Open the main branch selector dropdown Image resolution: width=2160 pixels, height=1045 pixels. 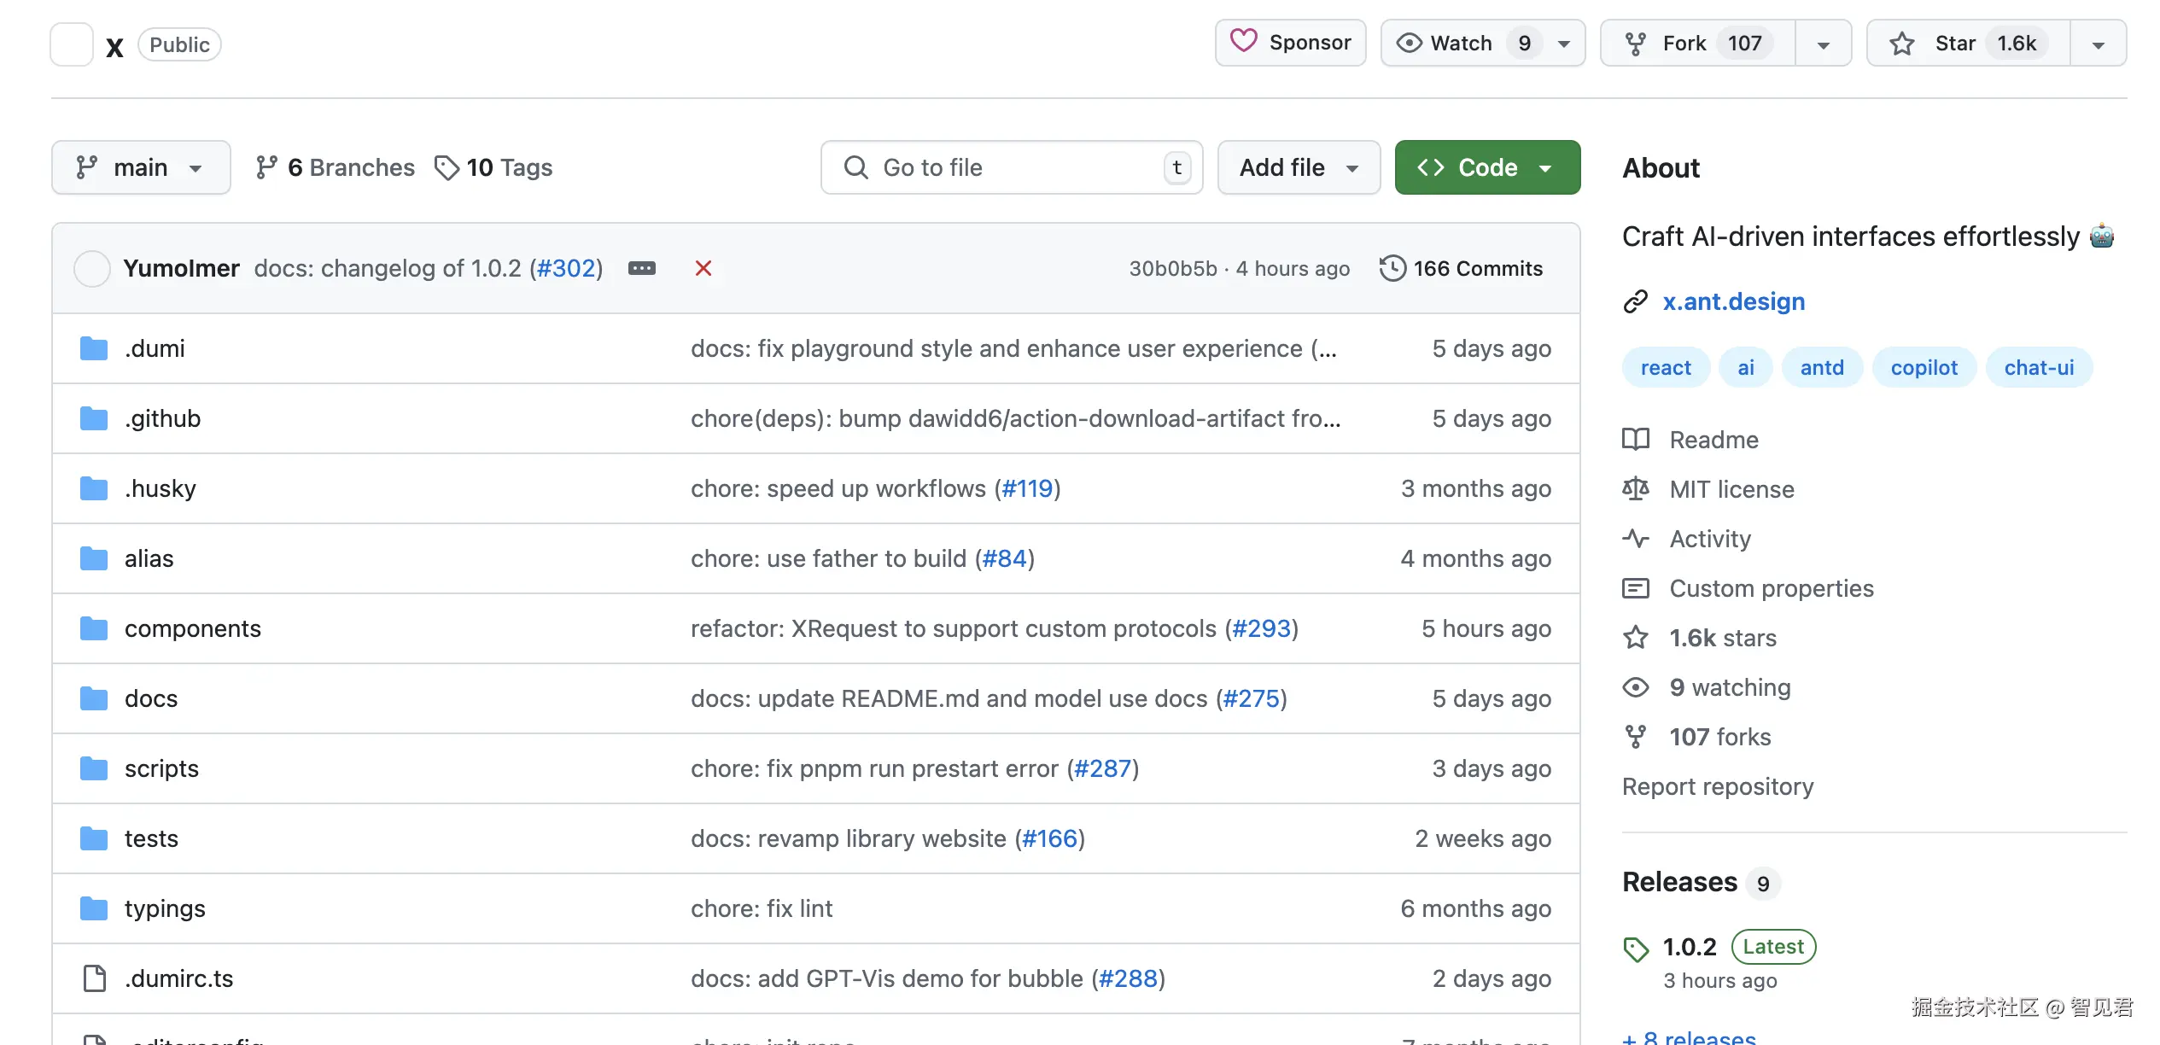point(141,167)
